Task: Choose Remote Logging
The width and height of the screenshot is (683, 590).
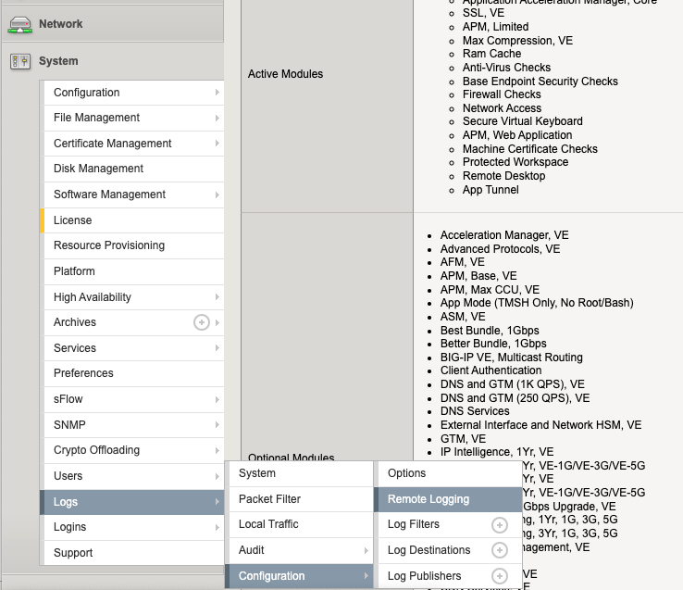Action: point(448,499)
